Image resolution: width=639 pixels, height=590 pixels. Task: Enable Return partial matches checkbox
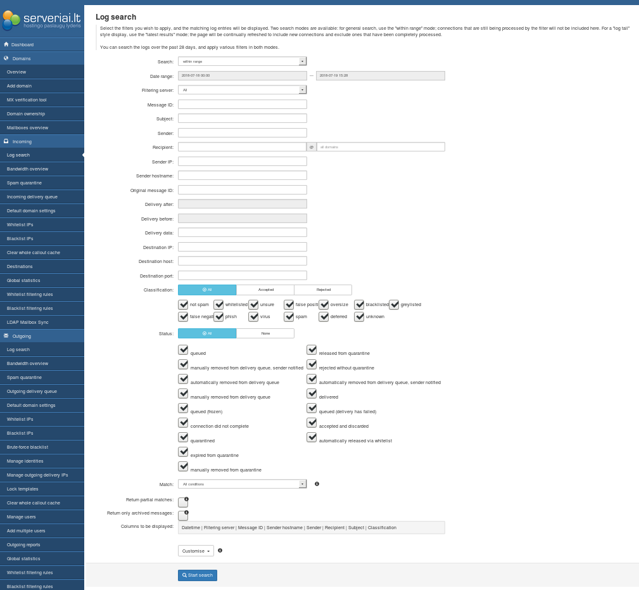183,503
